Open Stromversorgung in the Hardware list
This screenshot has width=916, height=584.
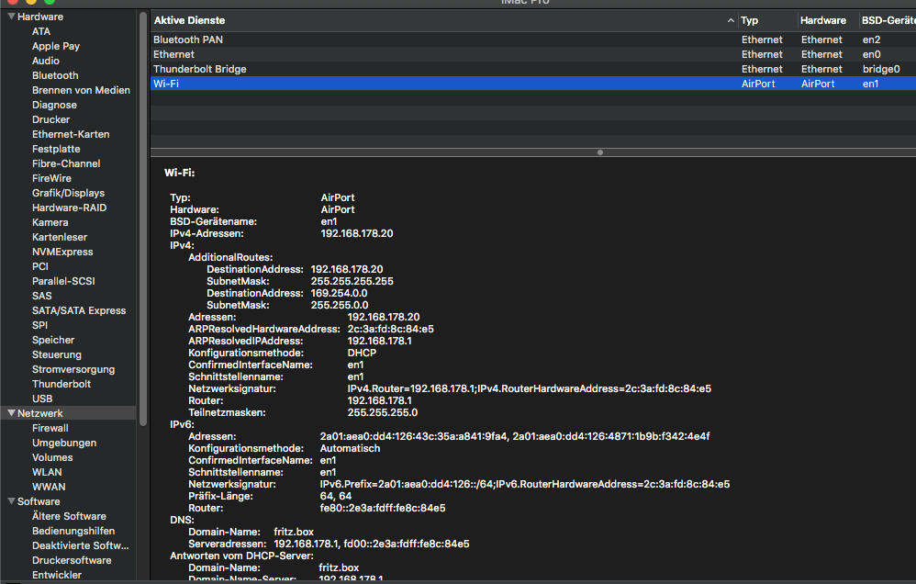click(73, 369)
